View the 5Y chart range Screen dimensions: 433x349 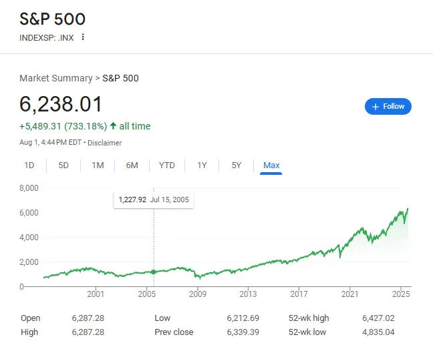click(x=237, y=165)
